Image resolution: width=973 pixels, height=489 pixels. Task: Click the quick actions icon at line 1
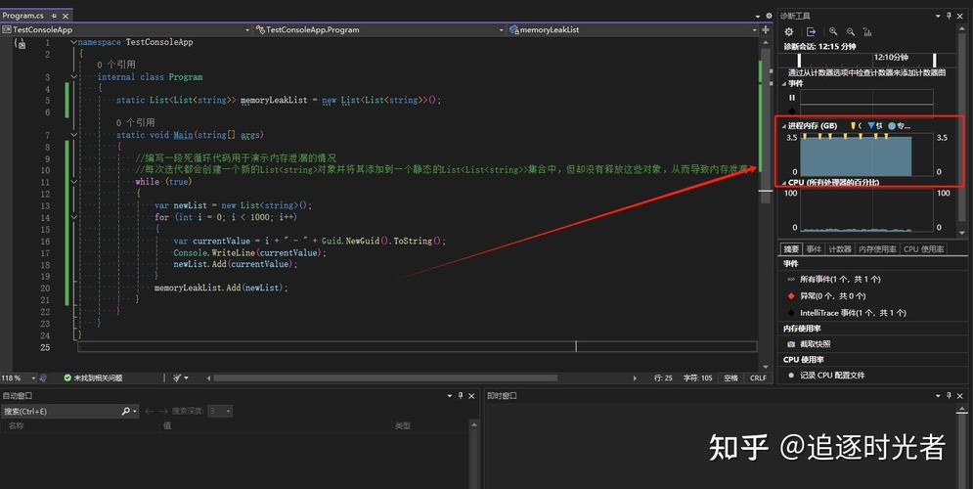pyautogui.click(x=21, y=43)
